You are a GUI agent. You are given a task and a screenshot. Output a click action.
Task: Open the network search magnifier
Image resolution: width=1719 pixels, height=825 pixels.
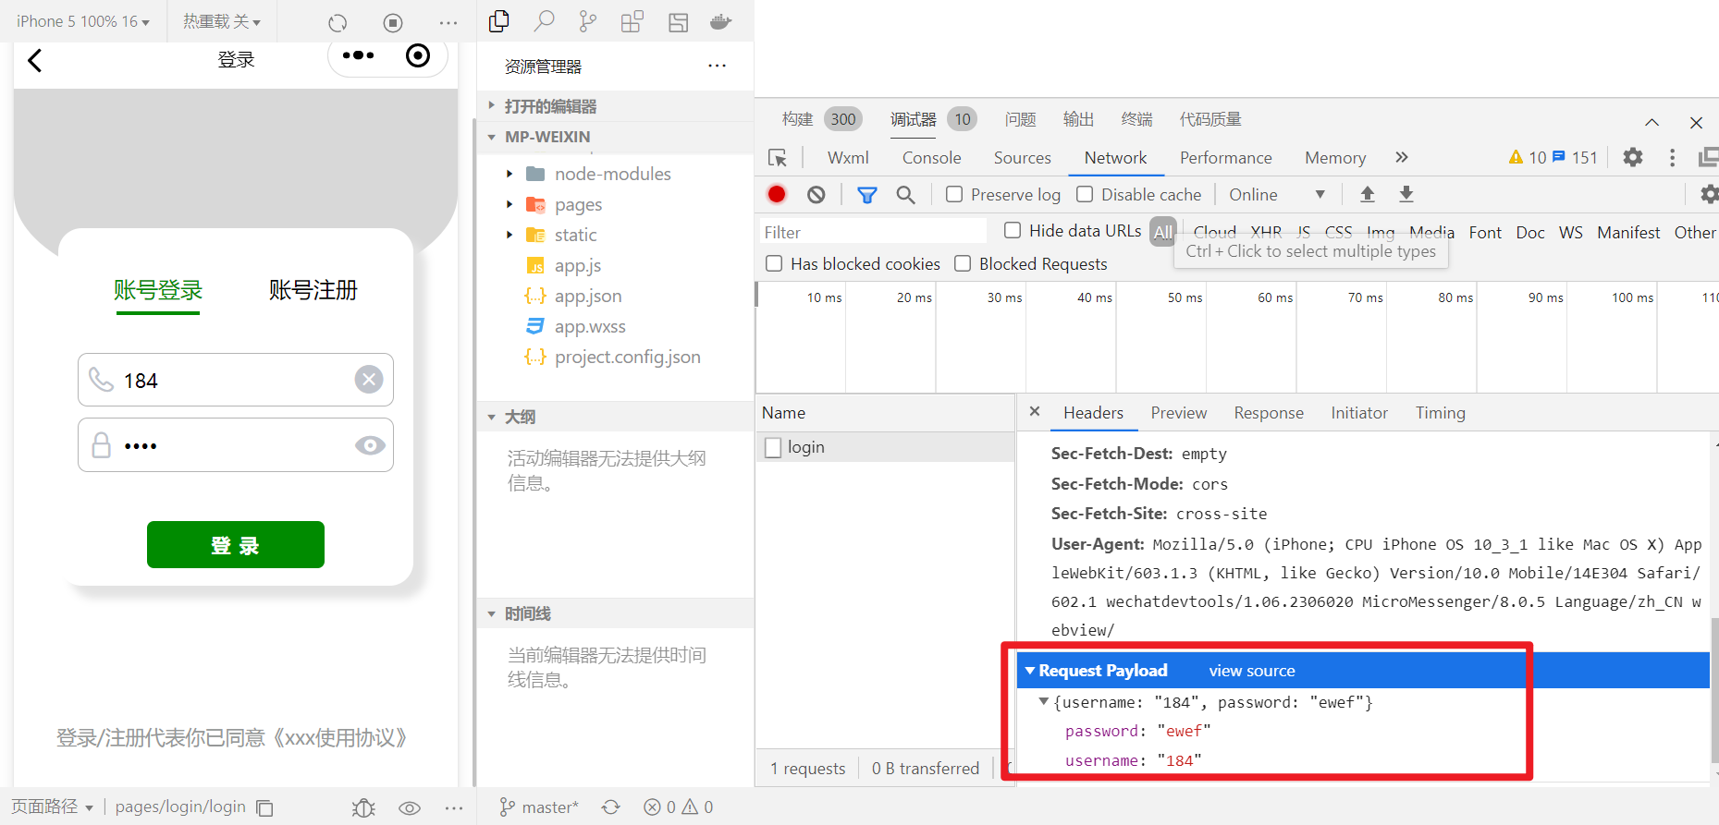pos(905,195)
